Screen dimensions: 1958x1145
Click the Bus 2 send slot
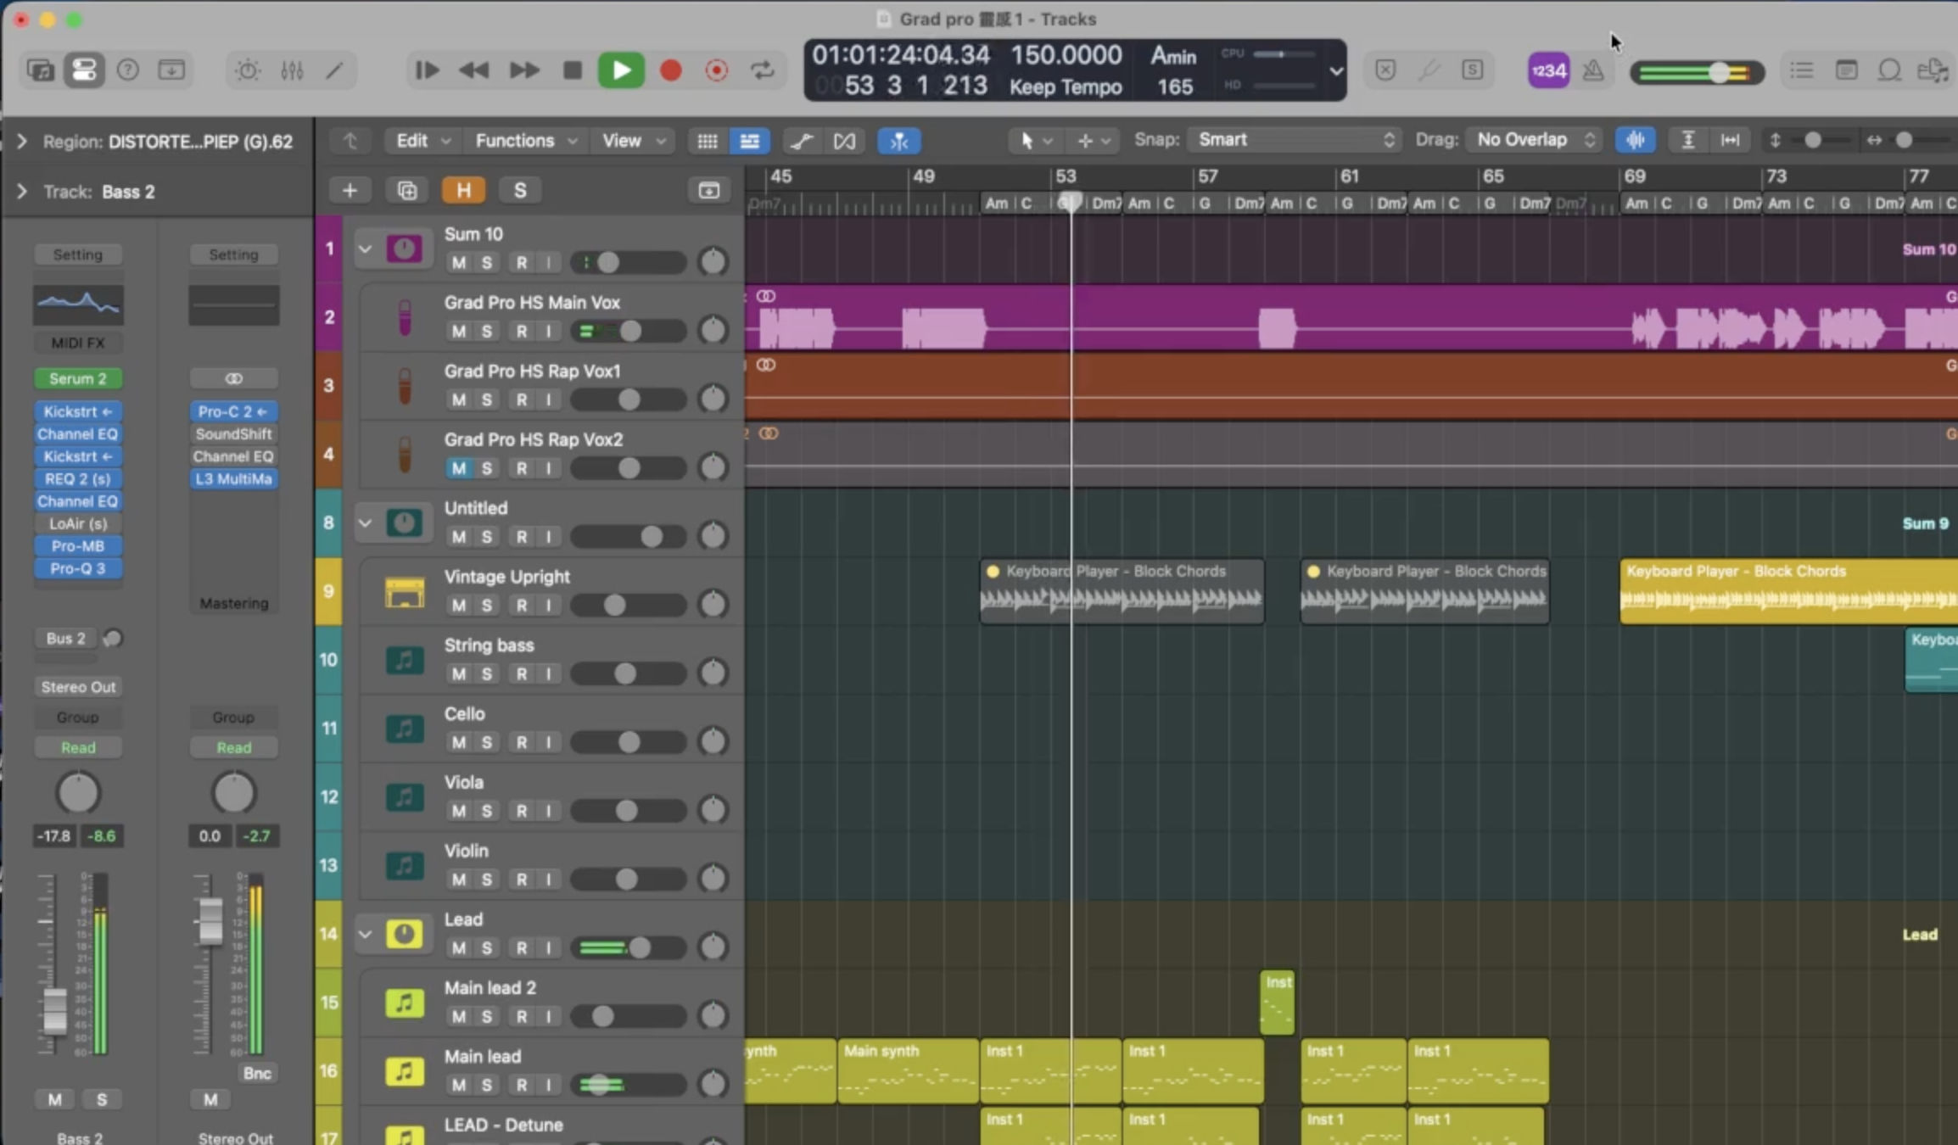(66, 638)
